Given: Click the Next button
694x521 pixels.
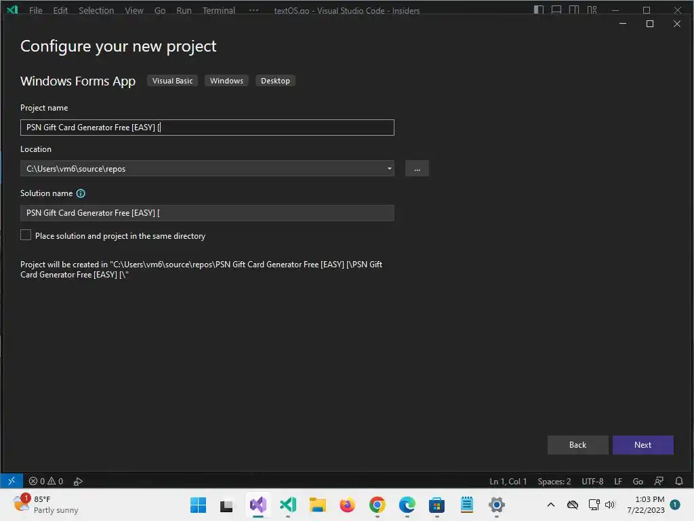Looking at the screenshot, I should coord(642,445).
